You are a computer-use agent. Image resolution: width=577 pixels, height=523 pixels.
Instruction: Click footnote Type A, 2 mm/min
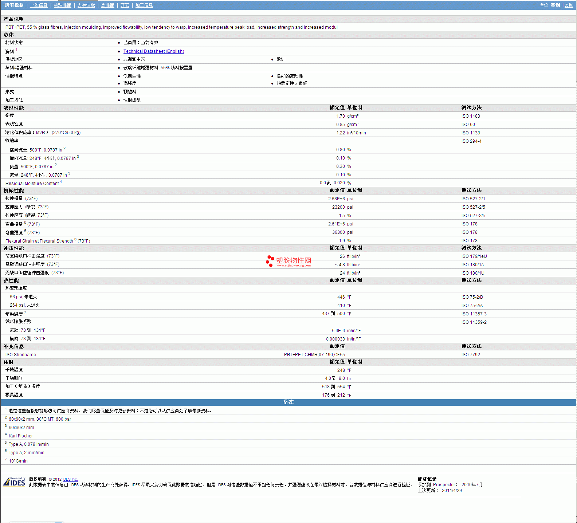(x=27, y=453)
